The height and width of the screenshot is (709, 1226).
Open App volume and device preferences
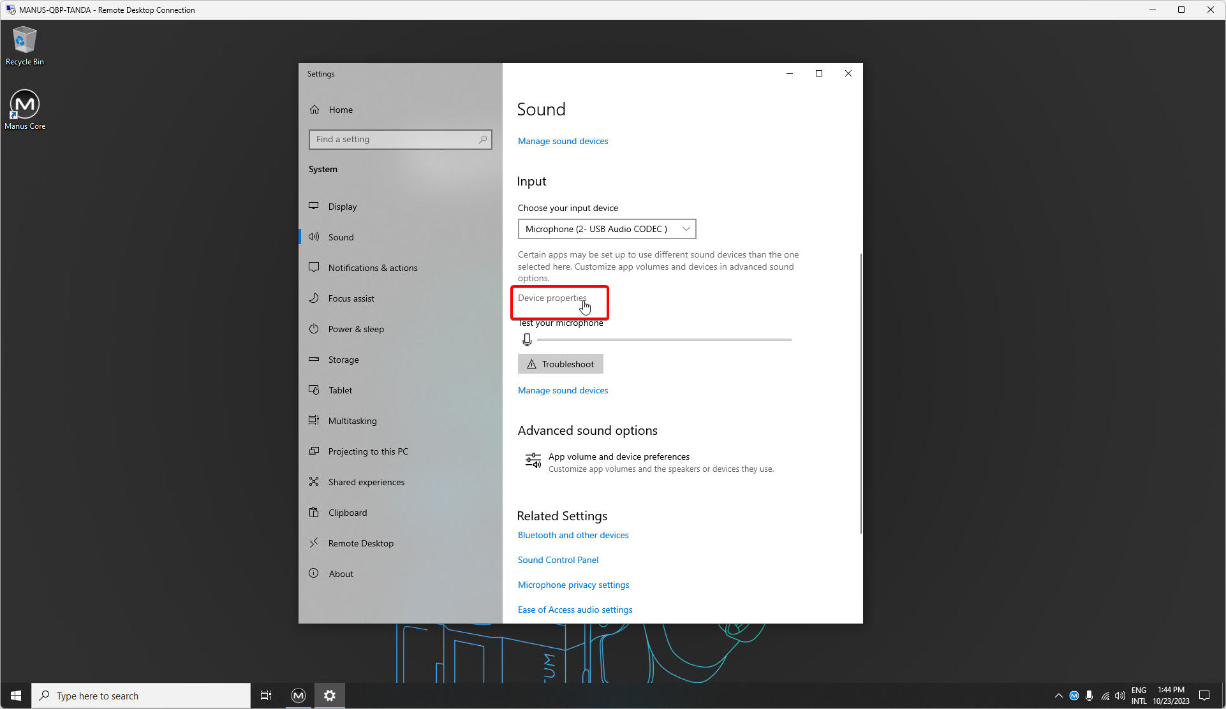click(x=618, y=457)
